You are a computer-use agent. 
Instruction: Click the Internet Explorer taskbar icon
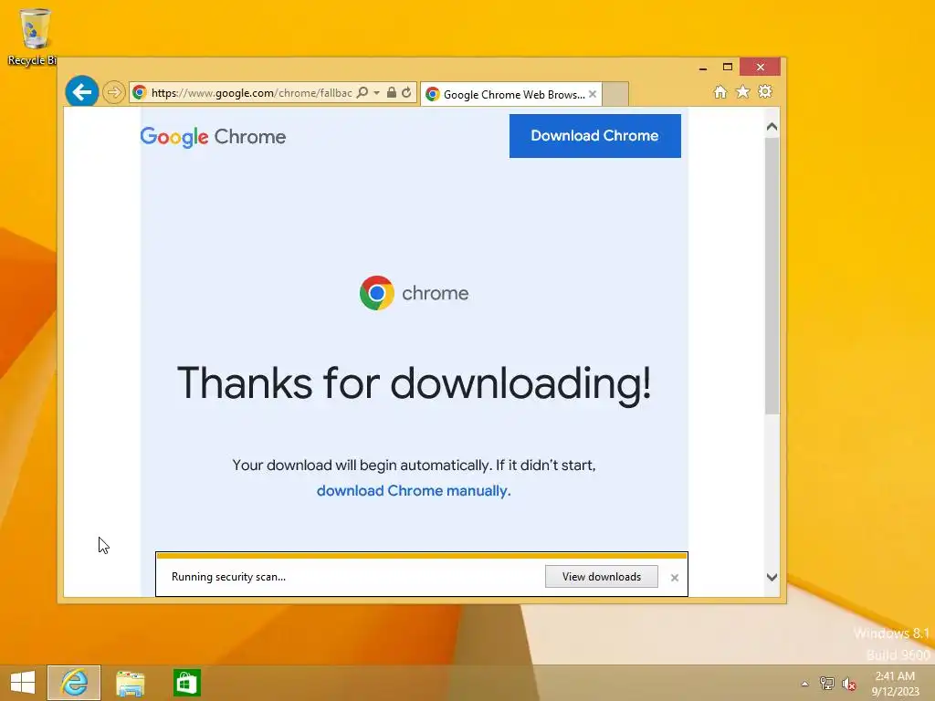point(74,683)
